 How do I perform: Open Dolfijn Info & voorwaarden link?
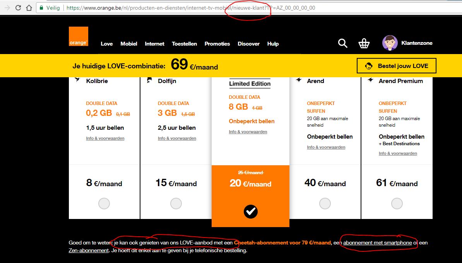[x=177, y=138]
